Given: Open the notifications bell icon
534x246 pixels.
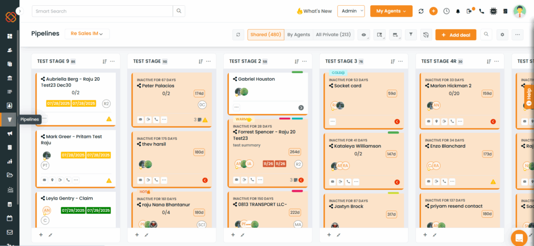Looking at the screenshot, I should coord(458,11).
